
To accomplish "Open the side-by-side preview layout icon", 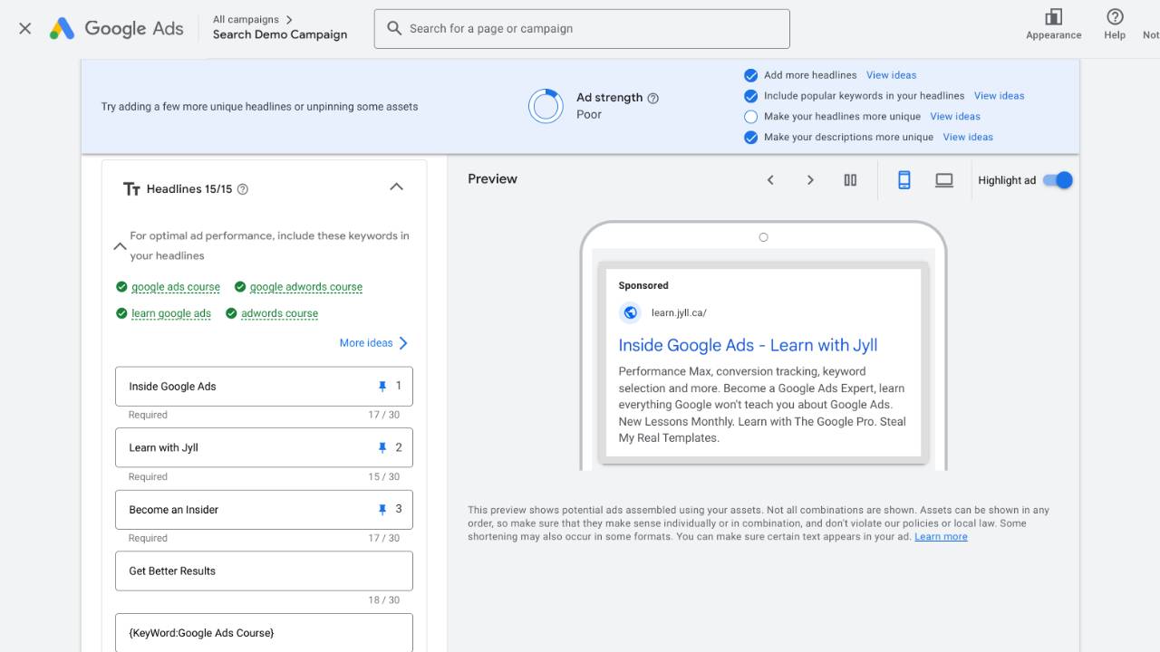I will click(850, 179).
